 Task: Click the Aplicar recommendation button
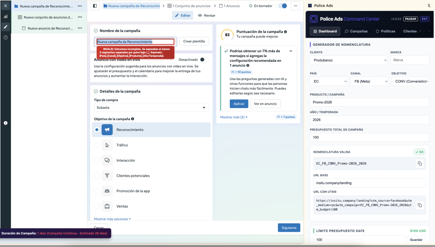point(239,104)
